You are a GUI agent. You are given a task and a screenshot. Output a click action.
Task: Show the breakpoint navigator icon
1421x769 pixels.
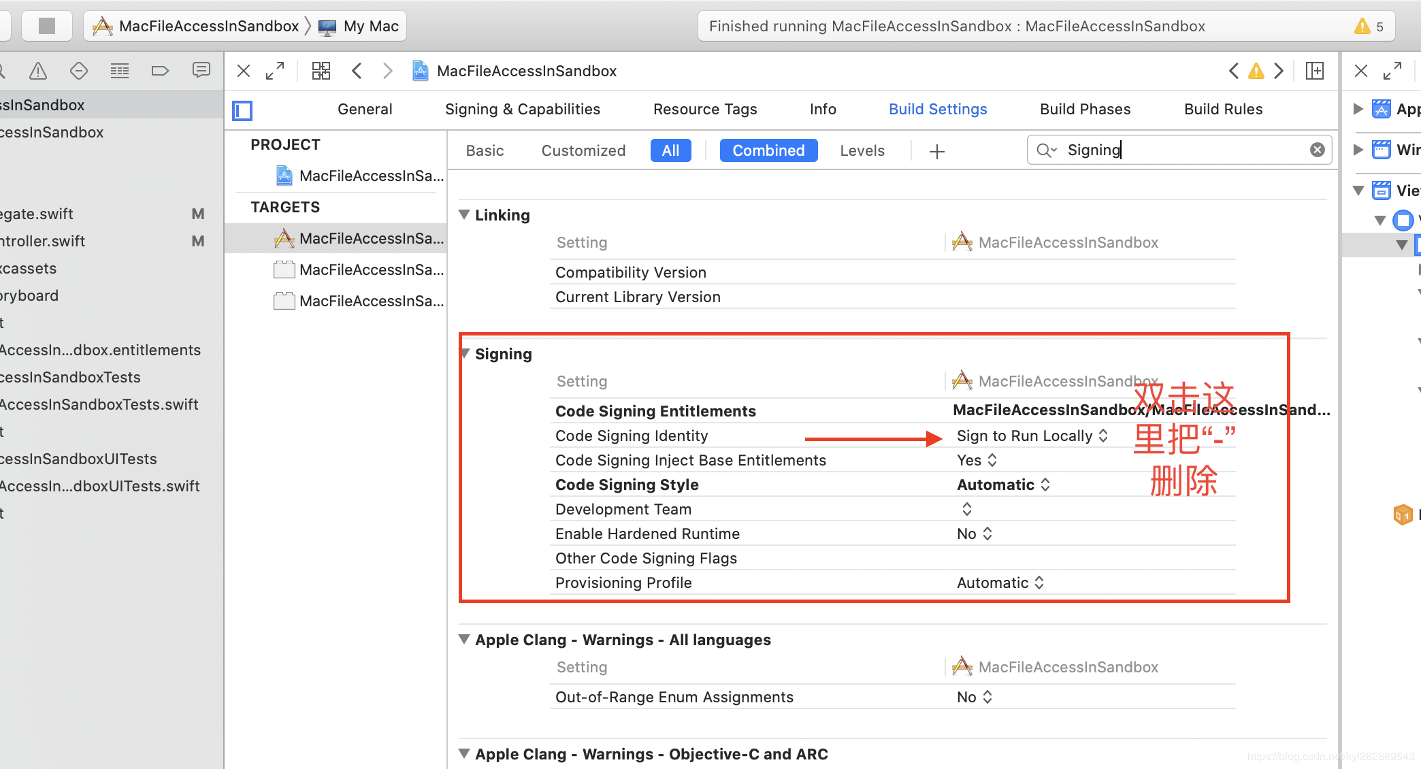click(160, 71)
